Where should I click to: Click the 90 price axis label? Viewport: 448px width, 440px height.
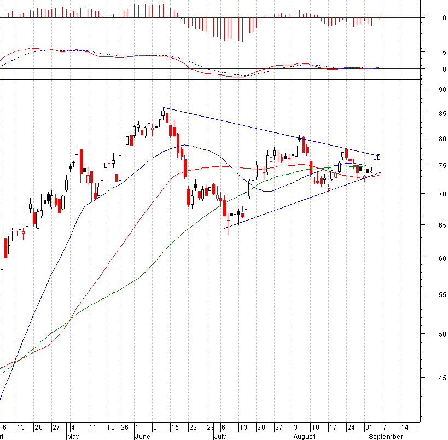(x=443, y=90)
